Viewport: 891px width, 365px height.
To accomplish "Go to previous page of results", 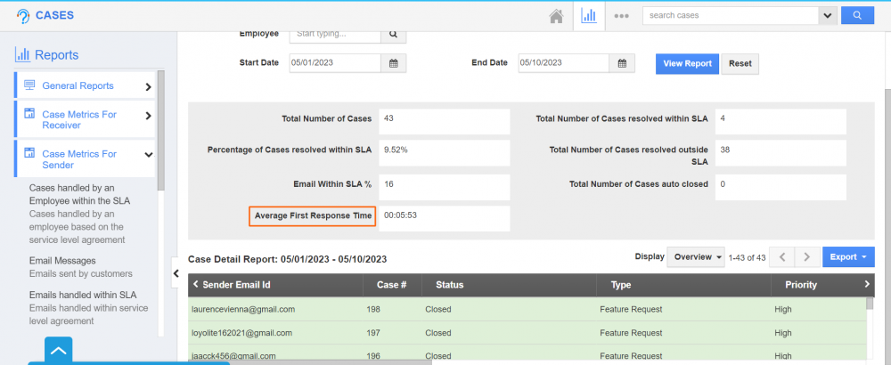I will tap(781, 257).
